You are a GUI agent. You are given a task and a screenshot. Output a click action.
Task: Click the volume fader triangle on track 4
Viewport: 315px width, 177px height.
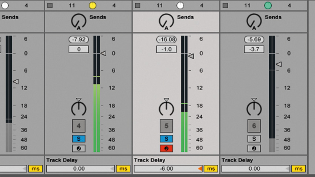[x=103, y=53]
